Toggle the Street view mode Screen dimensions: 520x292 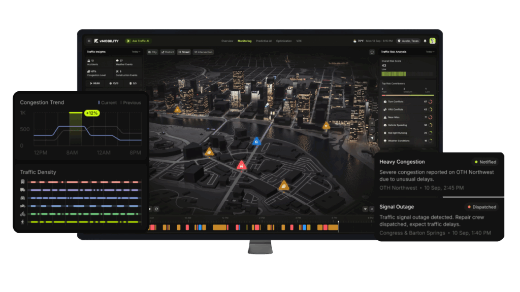184,52
